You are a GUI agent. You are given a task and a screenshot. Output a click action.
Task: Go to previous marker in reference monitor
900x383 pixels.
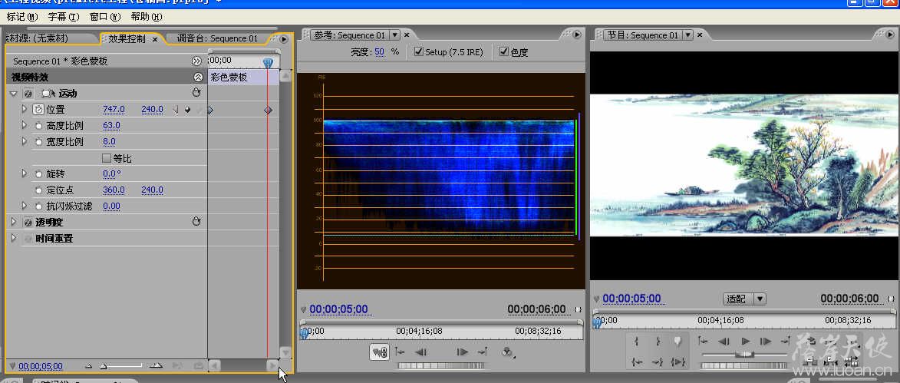[400, 352]
